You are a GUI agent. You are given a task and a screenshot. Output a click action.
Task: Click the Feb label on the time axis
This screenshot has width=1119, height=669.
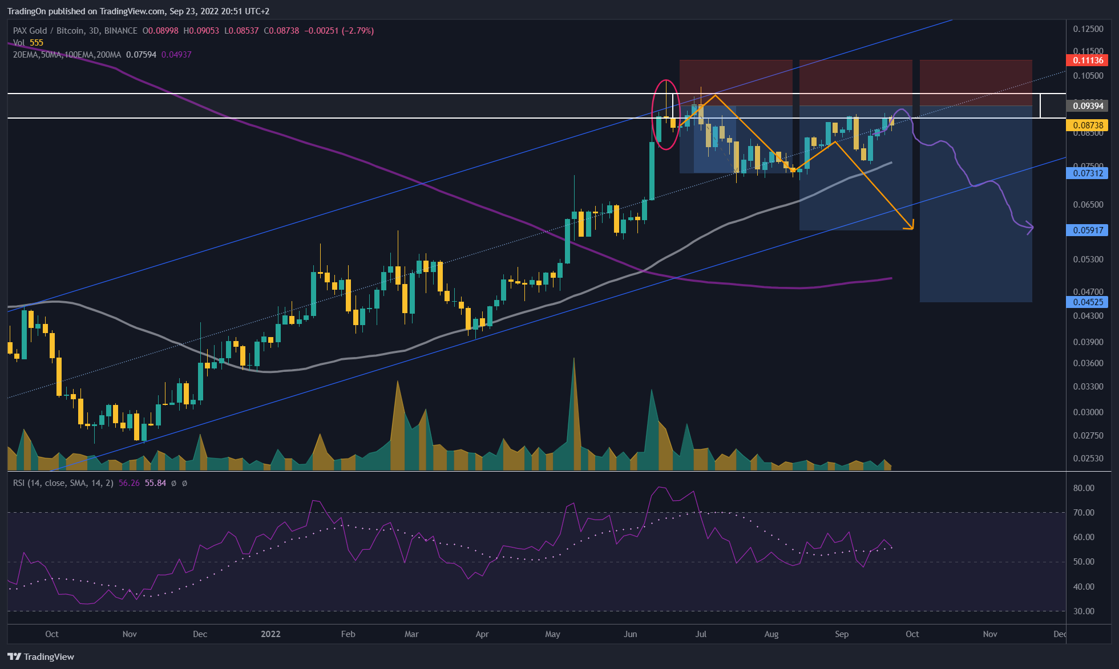coord(348,634)
